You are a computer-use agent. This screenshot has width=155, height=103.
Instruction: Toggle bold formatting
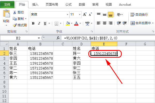pos(33,23)
